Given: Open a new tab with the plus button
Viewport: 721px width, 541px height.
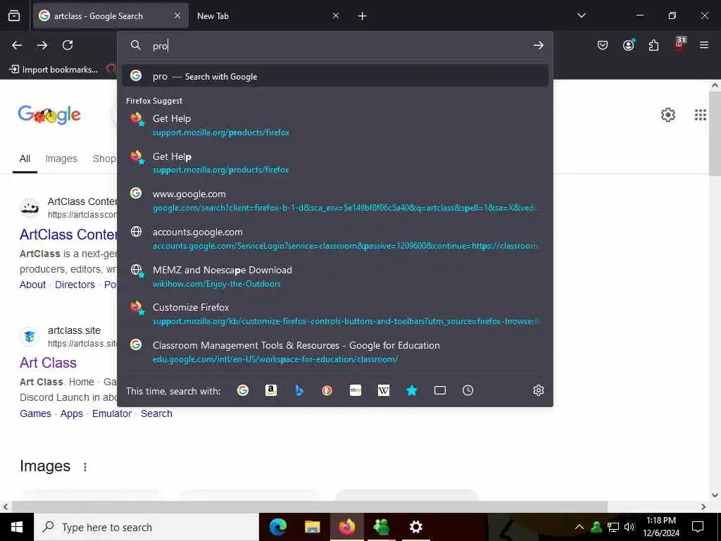Looking at the screenshot, I should [363, 16].
